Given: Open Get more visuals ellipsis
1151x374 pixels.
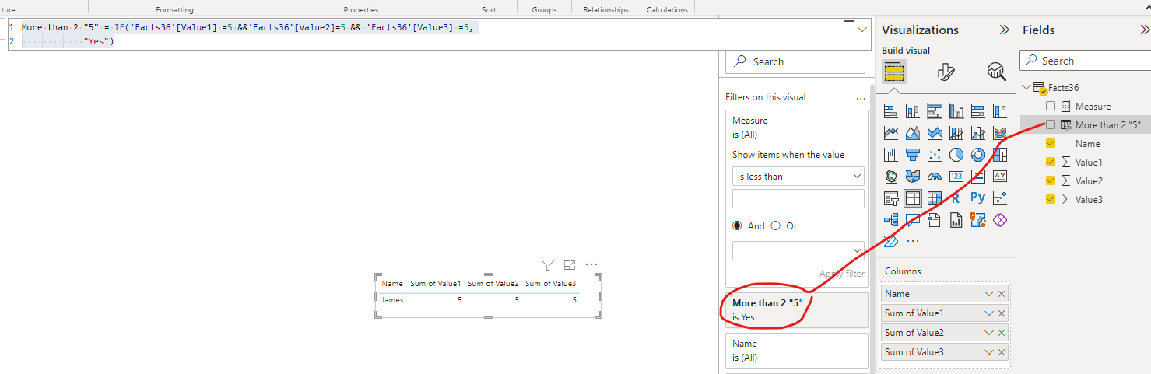Looking at the screenshot, I should (913, 242).
